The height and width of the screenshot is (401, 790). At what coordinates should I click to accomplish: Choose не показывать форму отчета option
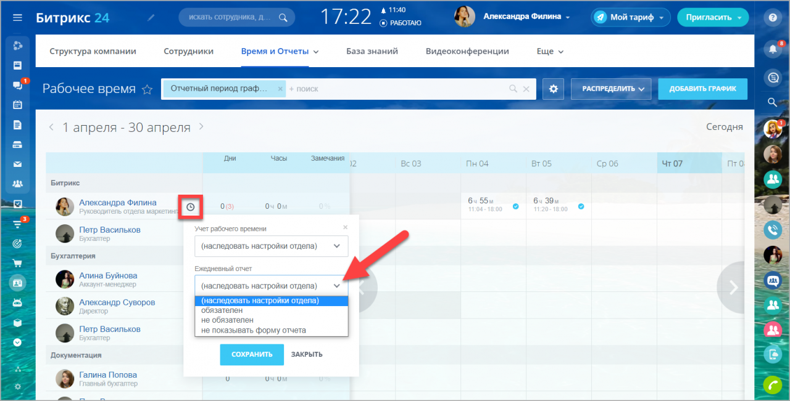272,330
